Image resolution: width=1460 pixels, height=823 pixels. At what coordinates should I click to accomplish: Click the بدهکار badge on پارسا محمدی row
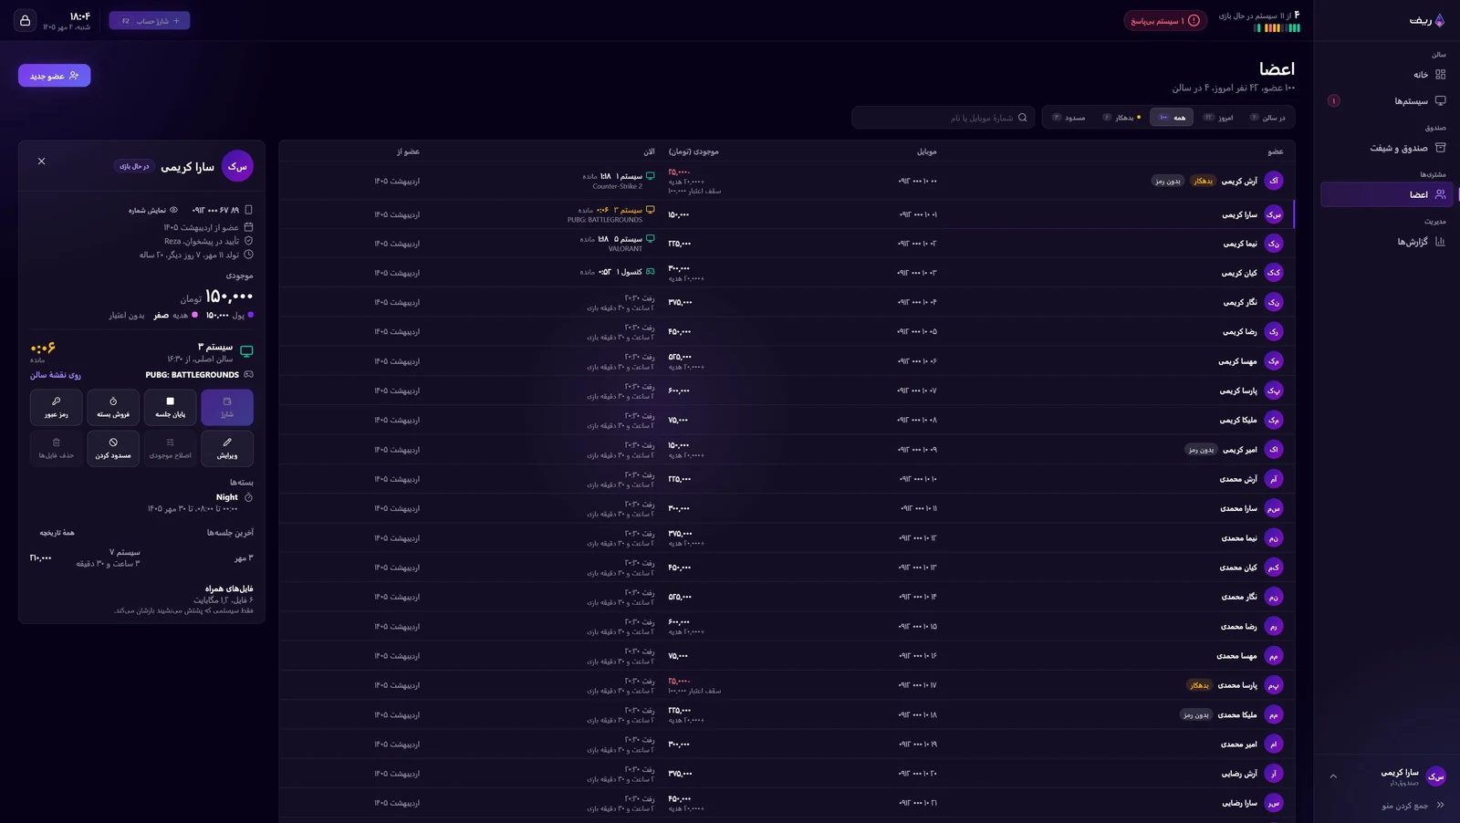point(1199,685)
